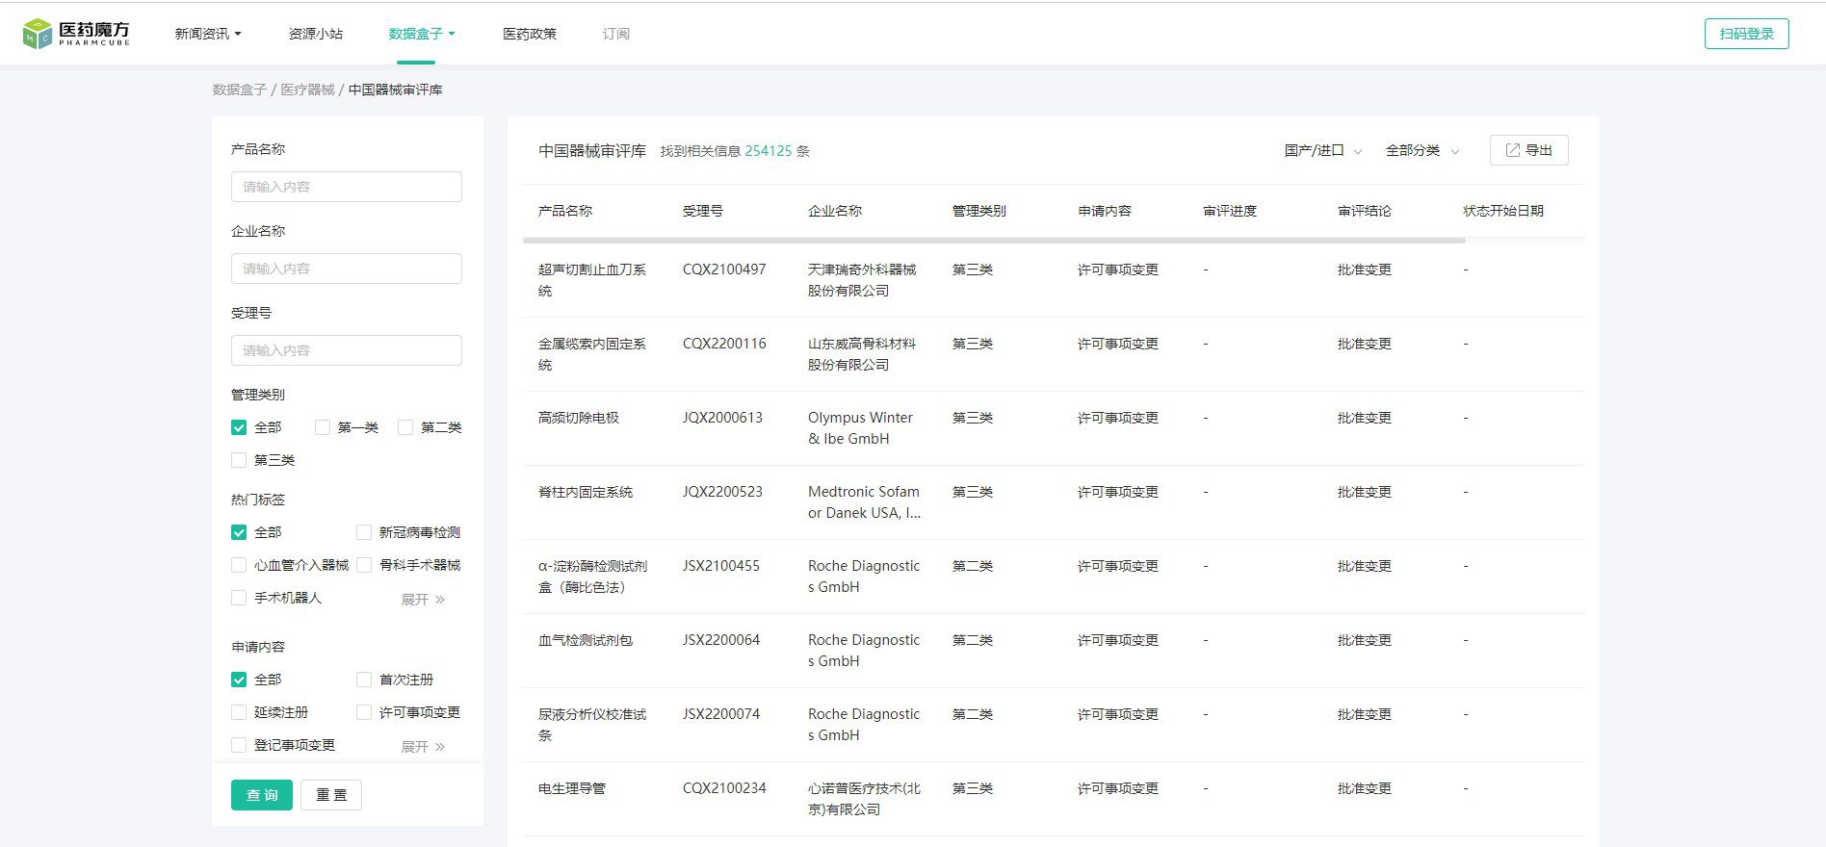Image resolution: width=1826 pixels, height=847 pixels.
Task: Expand more 热门标签 options
Action: (423, 600)
